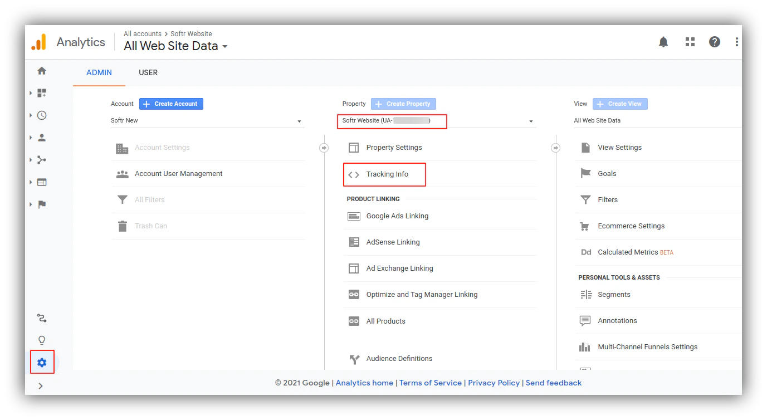This screenshot has width=767, height=420.
Task: Open the Acquisition icon in sidebar
Action: coord(42,160)
